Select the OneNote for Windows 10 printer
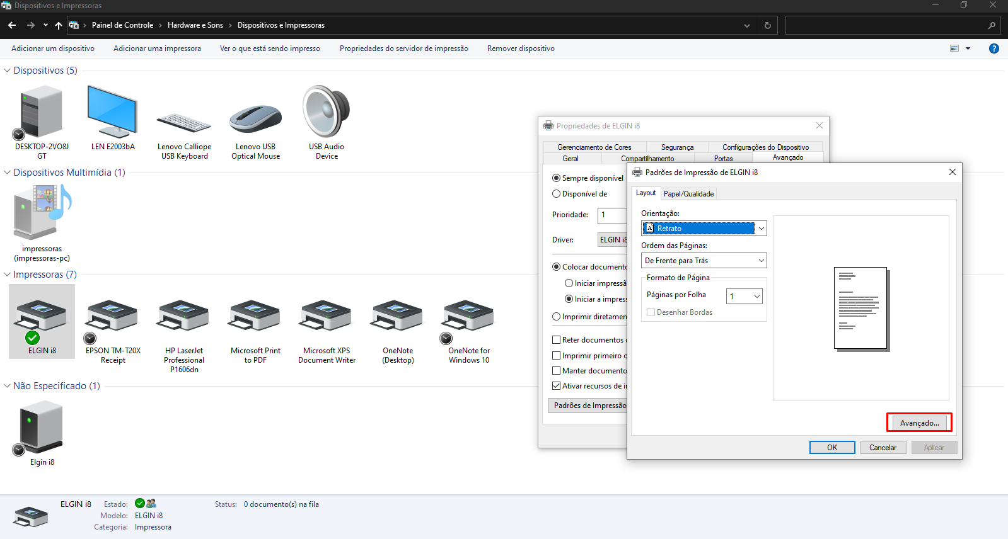1008x539 pixels. point(469,316)
